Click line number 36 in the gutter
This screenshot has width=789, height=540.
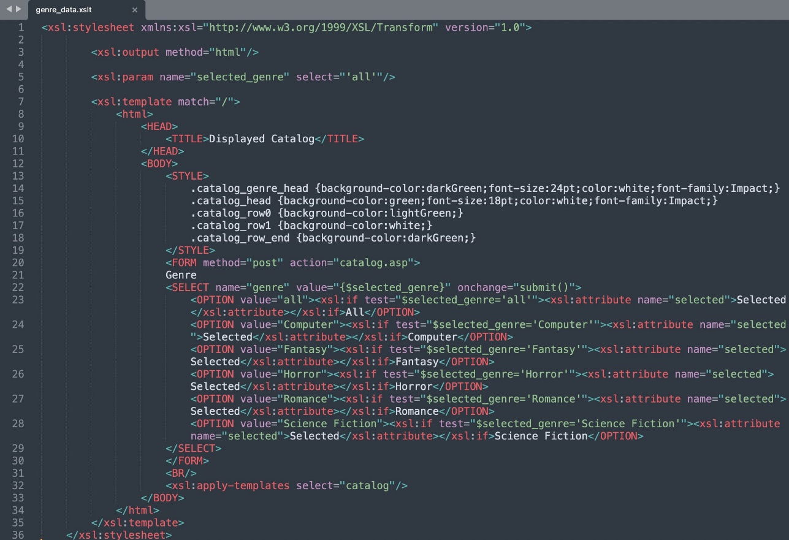[18, 535]
